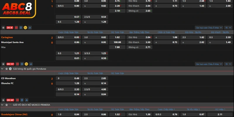Open the dropdown showing 16 markets
The width and height of the screenshot is (234, 117).
coord(226,27)
